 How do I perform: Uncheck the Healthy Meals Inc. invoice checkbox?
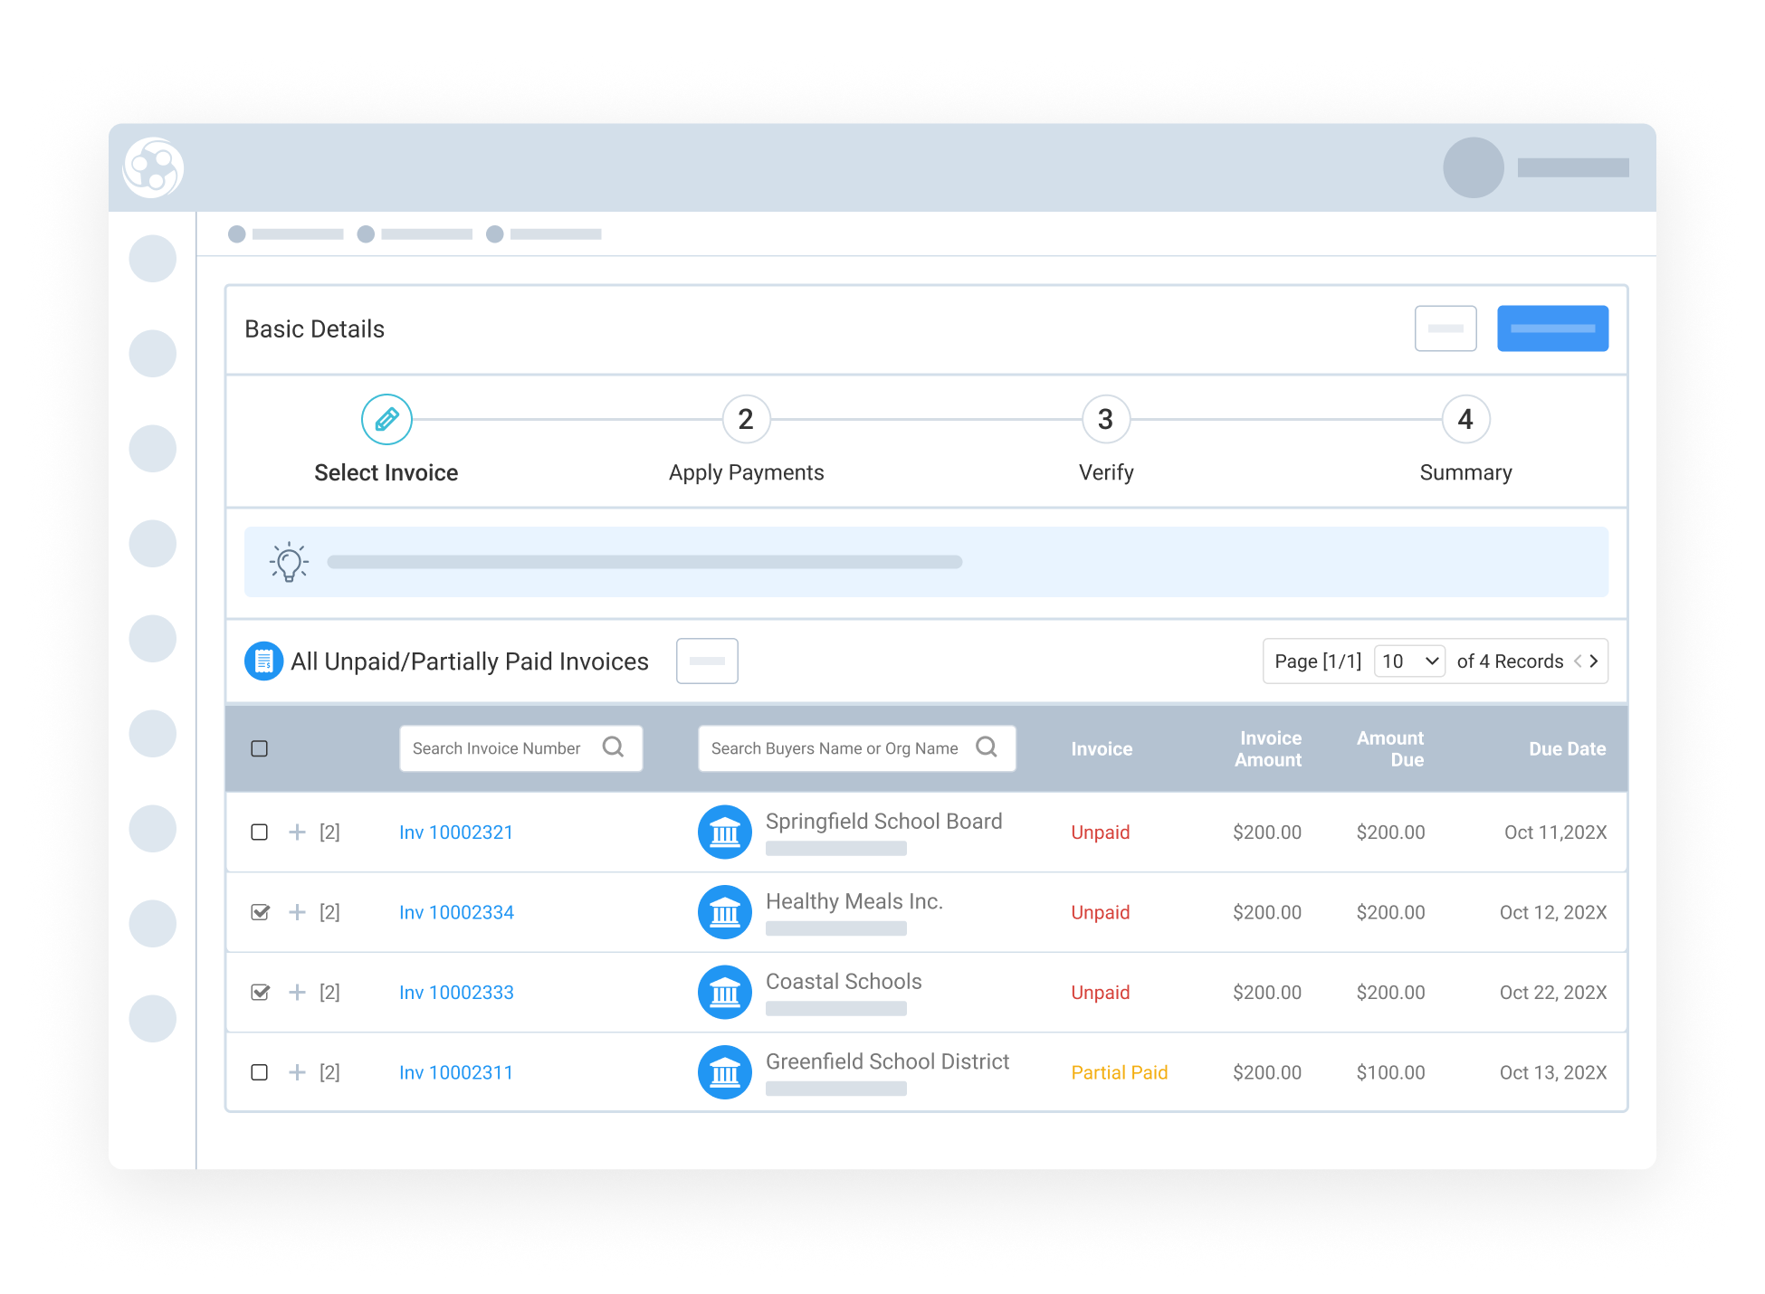coord(260,912)
